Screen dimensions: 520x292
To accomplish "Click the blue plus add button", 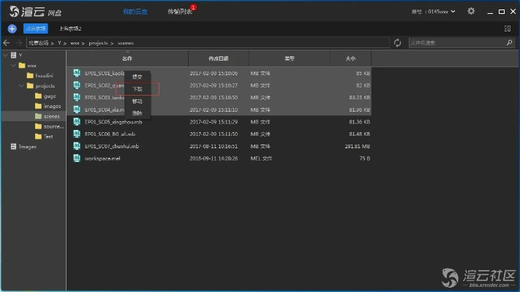I will tap(12, 28).
